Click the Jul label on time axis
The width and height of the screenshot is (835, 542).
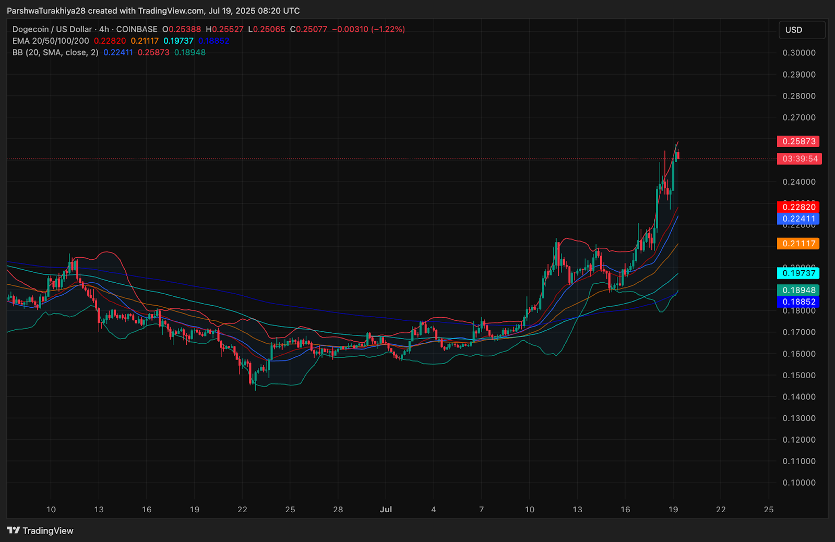click(386, 509)
